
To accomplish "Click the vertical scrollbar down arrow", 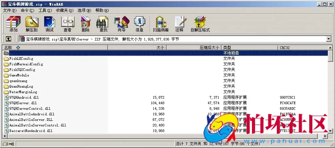I will [x=330, y=131].
